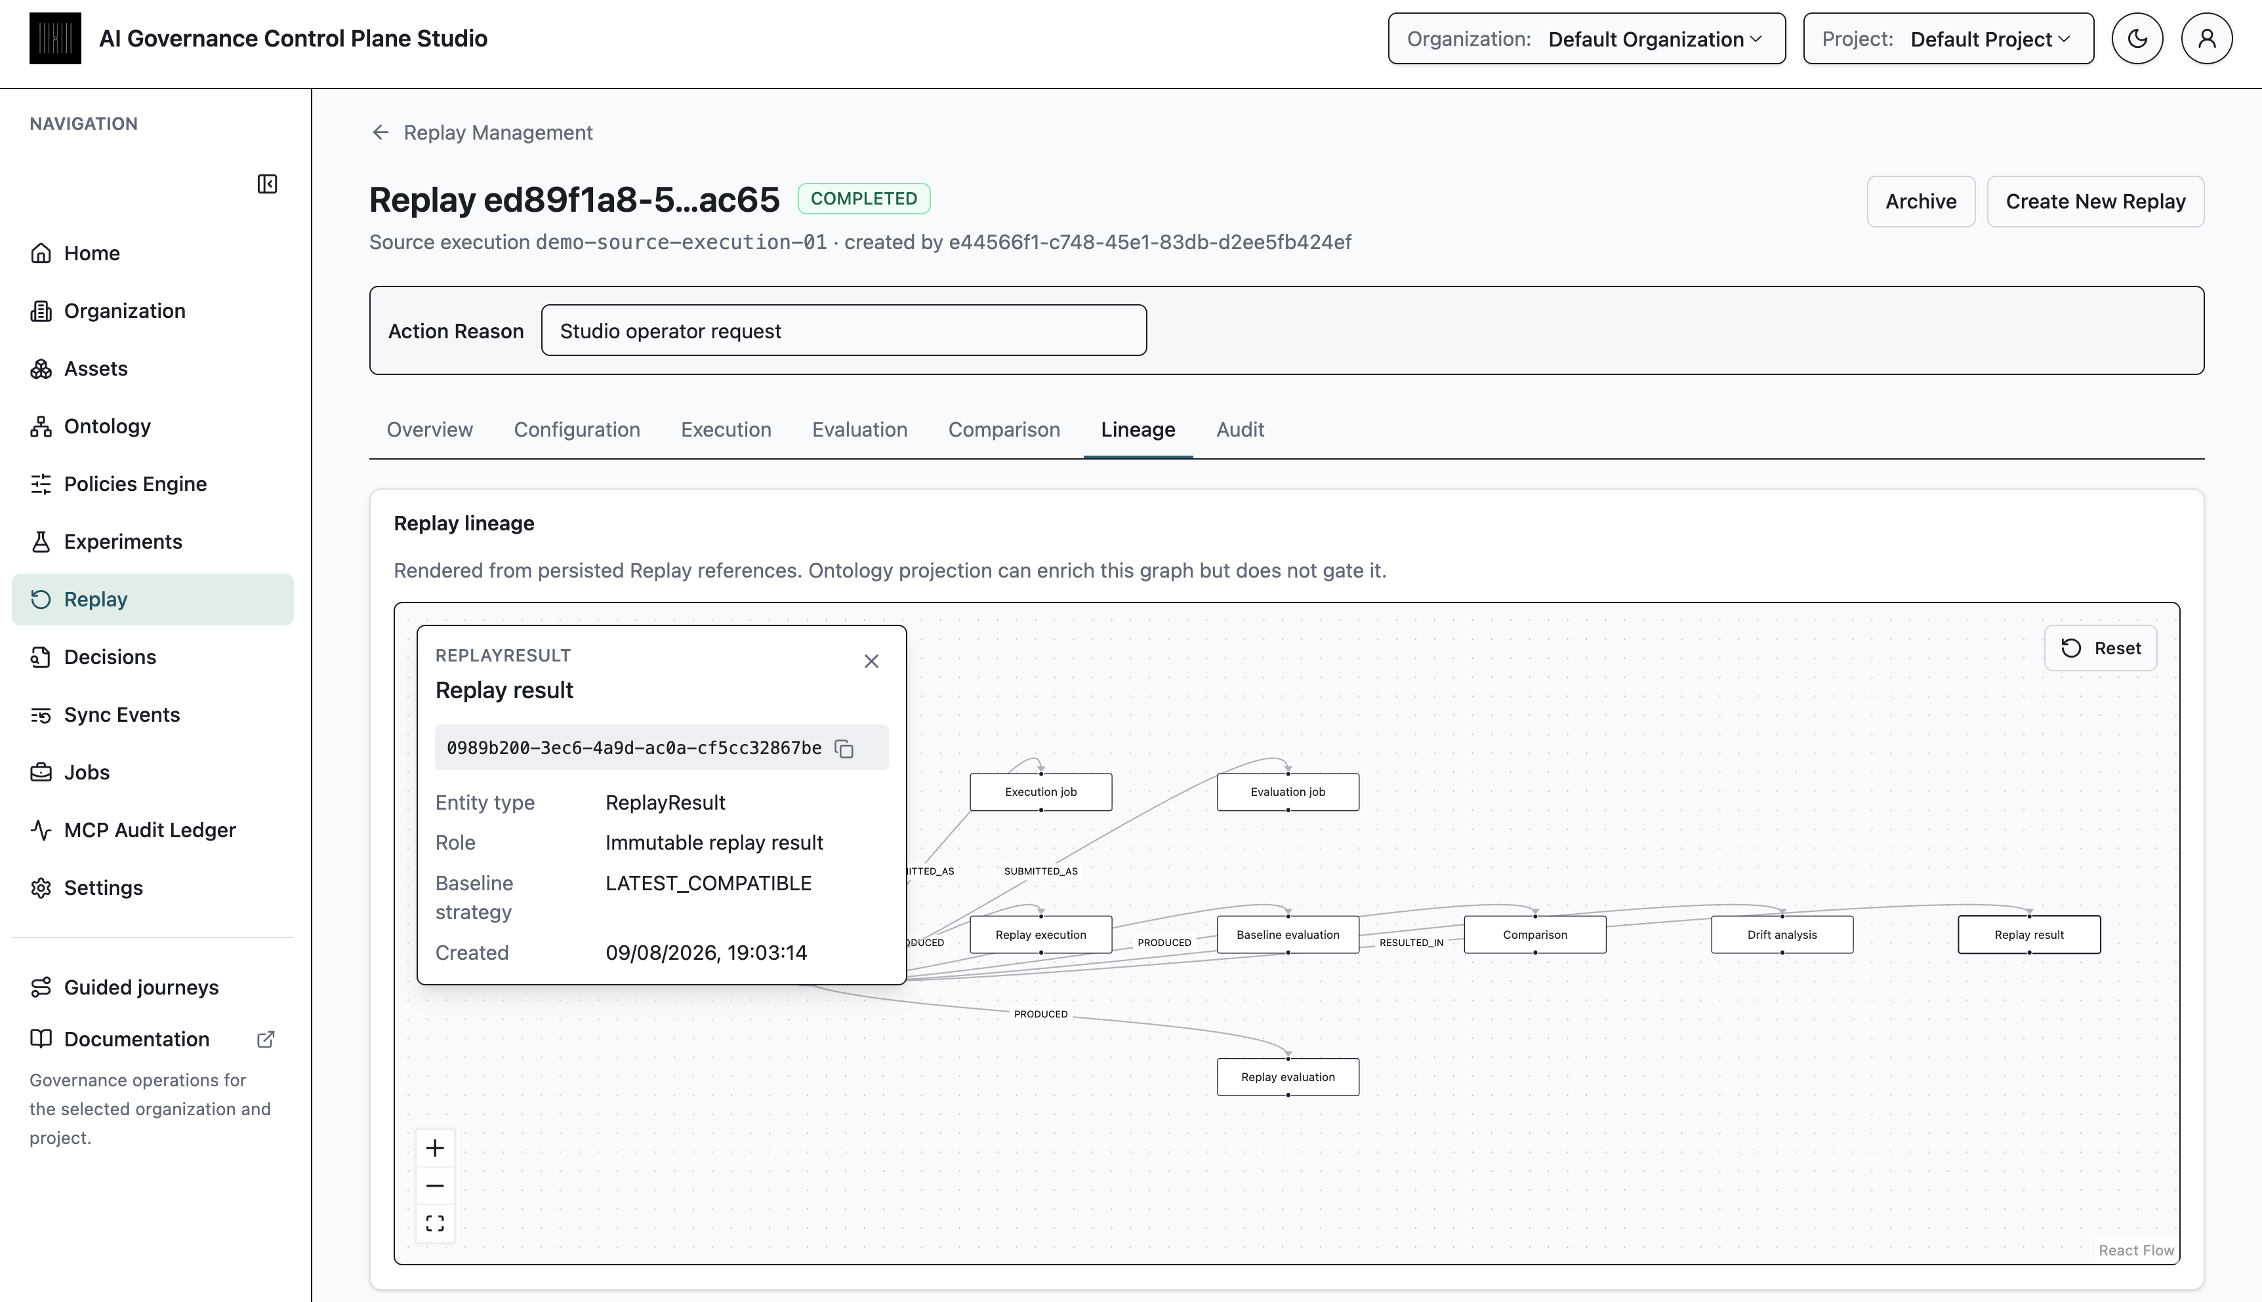
Task: Open the Decisions section
Action: click(x=152, y=658)
